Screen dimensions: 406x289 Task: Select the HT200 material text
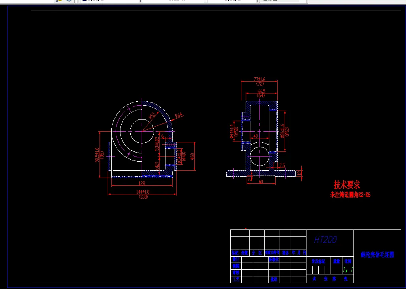click(325, 240)
